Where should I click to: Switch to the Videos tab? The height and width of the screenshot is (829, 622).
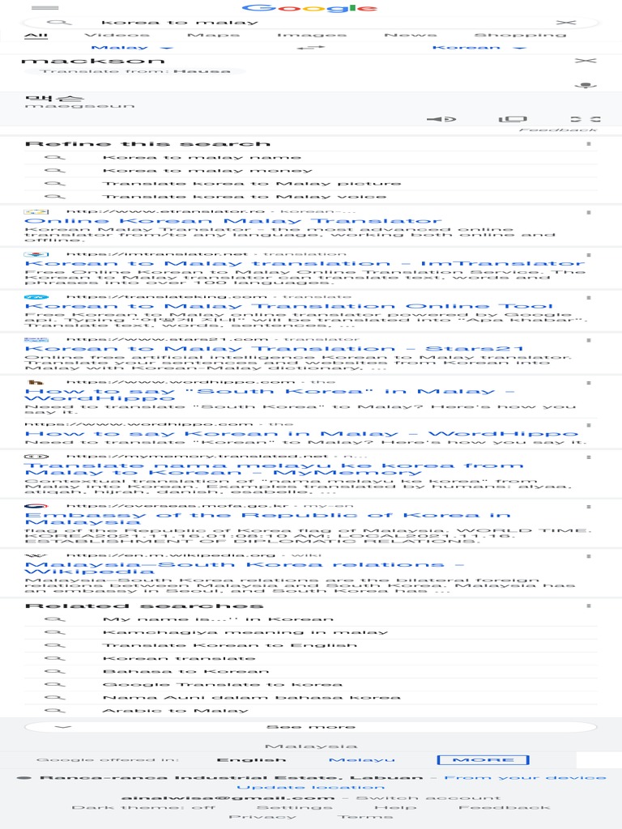[117, 35]
